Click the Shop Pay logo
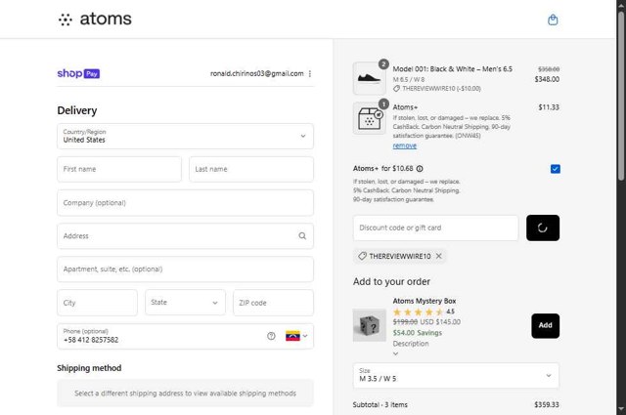The image size is (626, 415). [78, 74]
